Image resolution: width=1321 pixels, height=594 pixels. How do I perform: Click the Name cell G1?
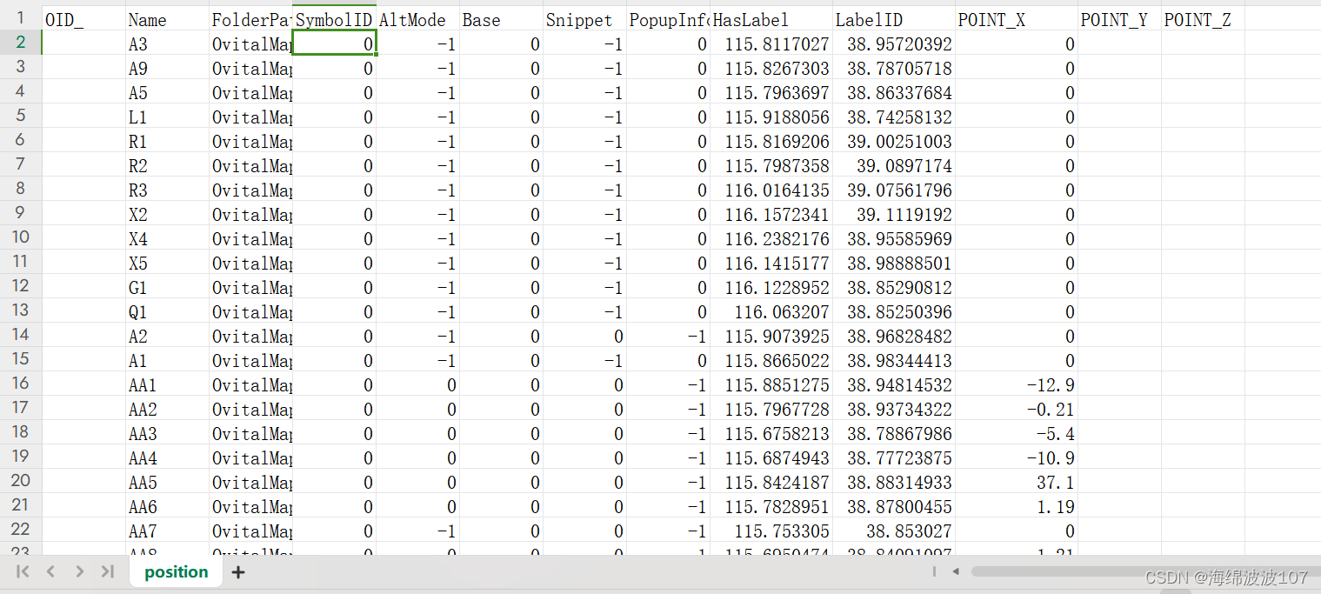167,287
